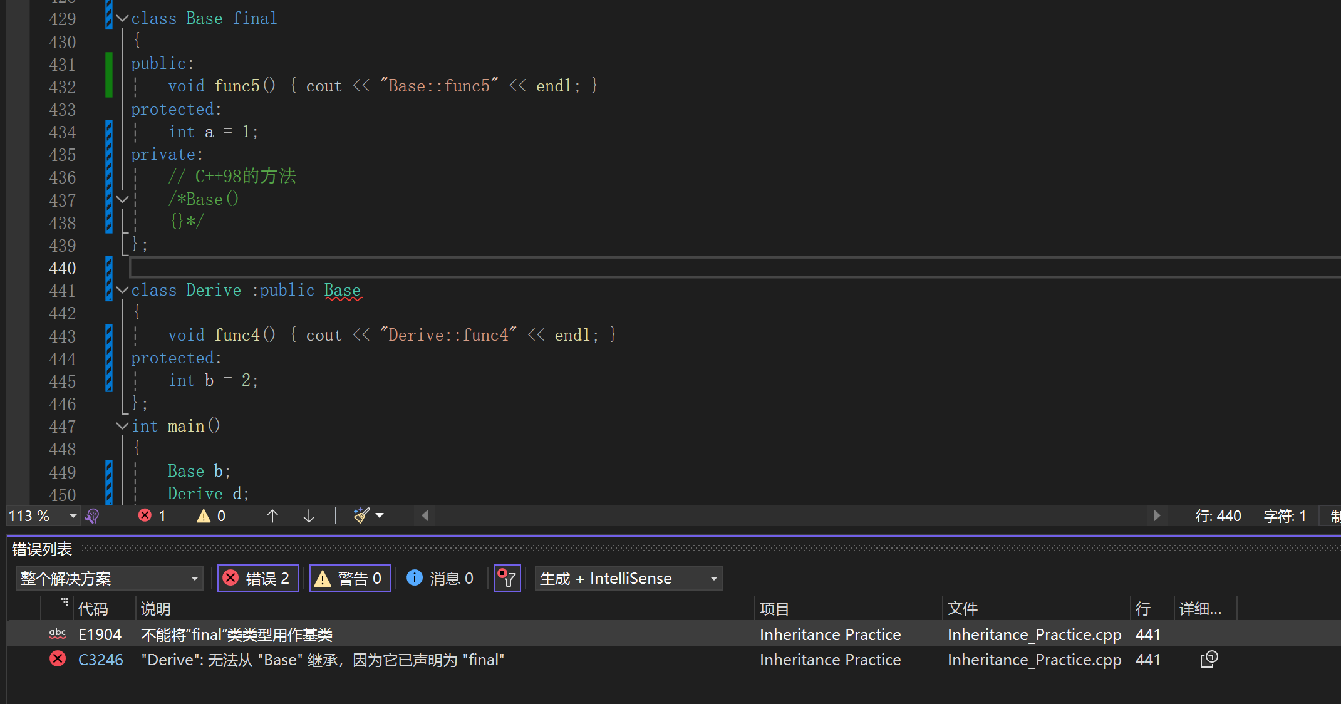Sort error list by 文件 column header
Viewport: 1341px width, 704px height.
point(963,609)
